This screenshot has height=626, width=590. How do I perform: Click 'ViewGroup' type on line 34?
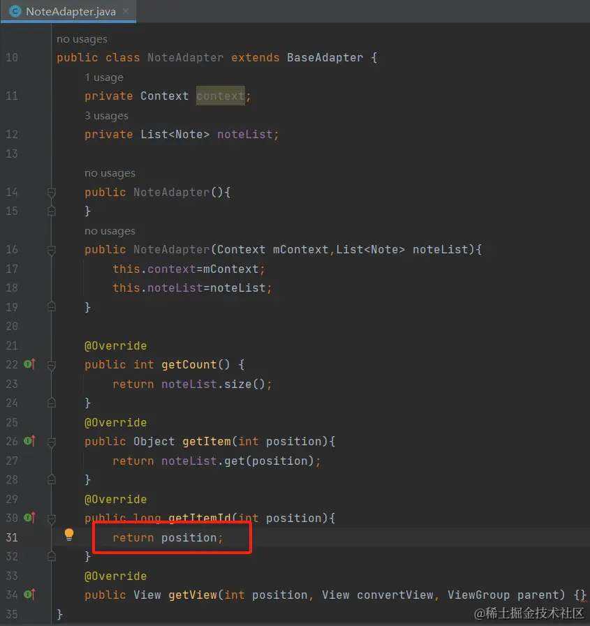(478, 595)
